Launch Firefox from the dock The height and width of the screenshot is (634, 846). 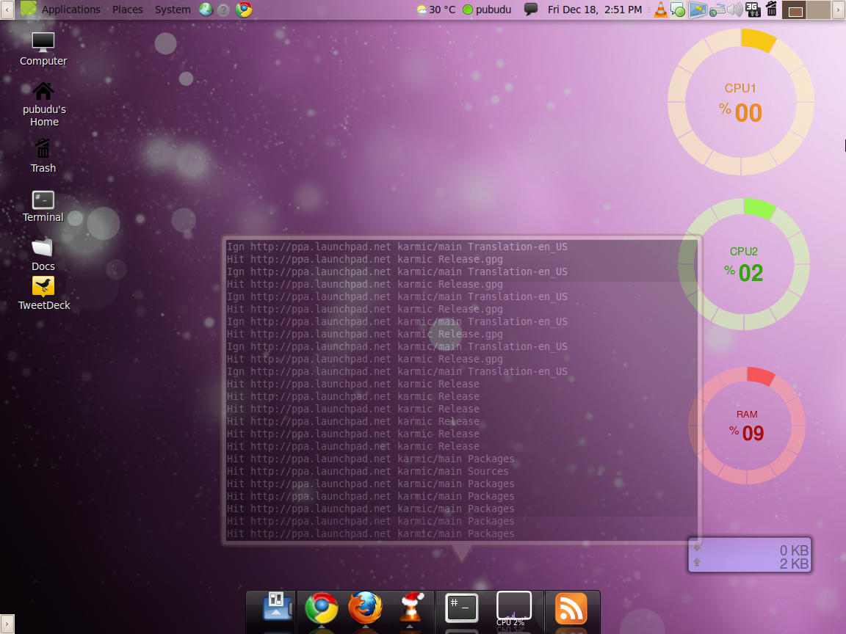pyautogui.click(x=365, y=609)
